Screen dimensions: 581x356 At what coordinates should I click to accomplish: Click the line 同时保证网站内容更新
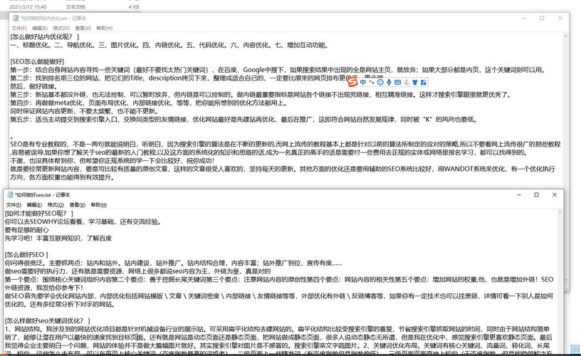click(x=85, y=111)
